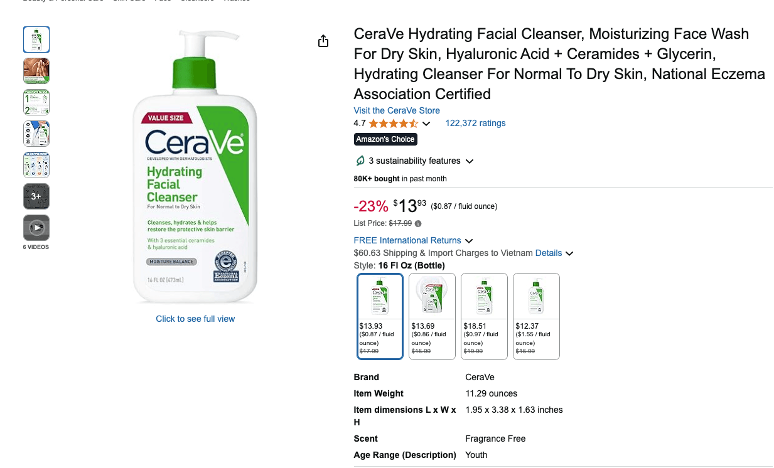774x468 pixels.
Task: Select the $13.69 style option
Action: pyautogui.click(x=432, y=317)
